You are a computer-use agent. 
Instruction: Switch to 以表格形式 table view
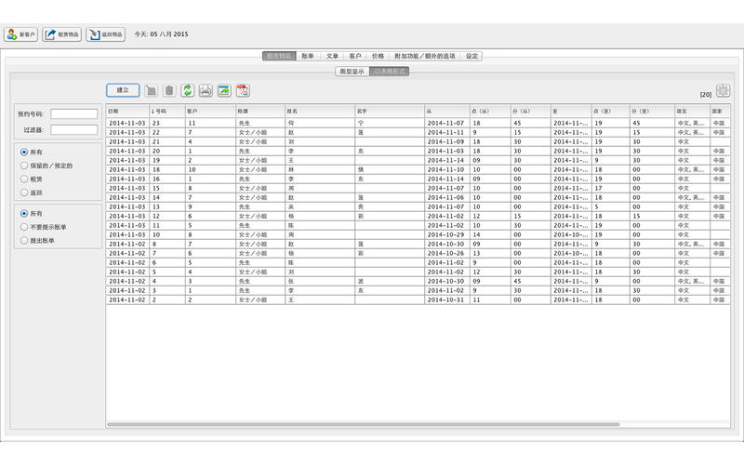point(389,72)
